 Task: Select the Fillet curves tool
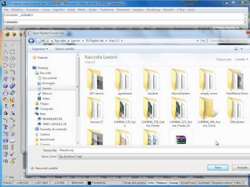click(x=12, y=72)
